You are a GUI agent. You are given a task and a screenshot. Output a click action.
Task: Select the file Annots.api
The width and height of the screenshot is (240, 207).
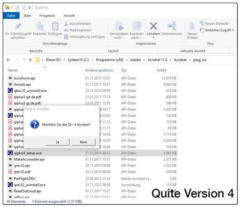coord(22,84)
